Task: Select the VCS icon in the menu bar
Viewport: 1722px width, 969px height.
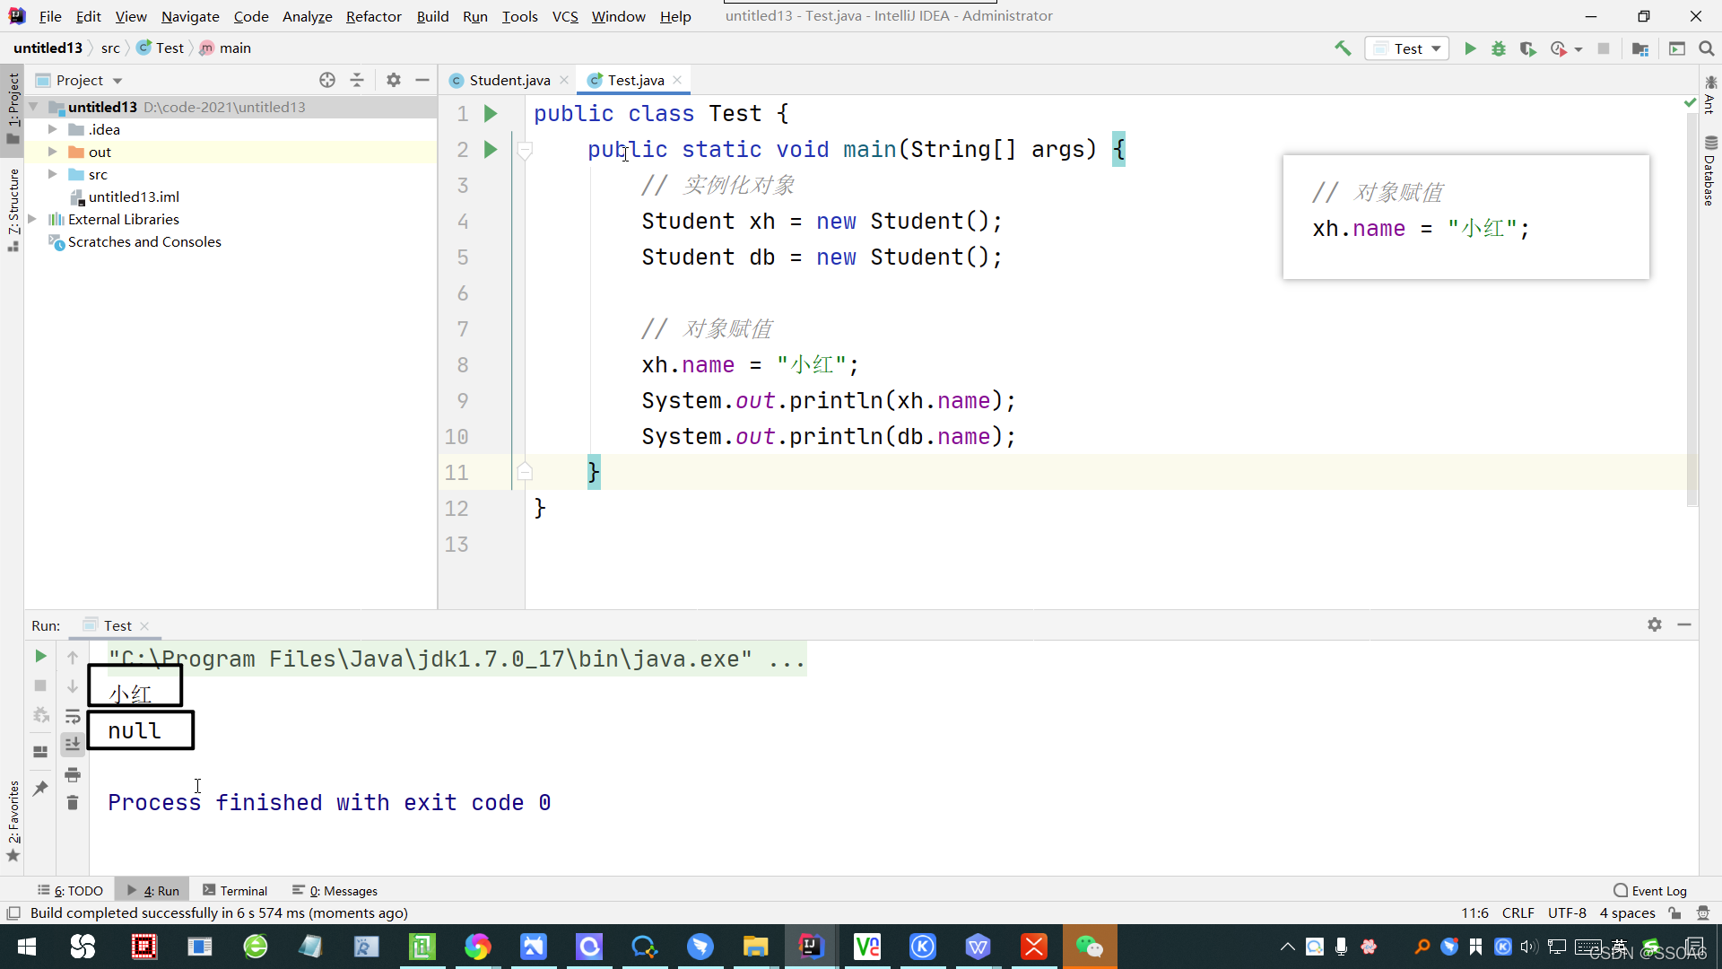Action: 564,15
